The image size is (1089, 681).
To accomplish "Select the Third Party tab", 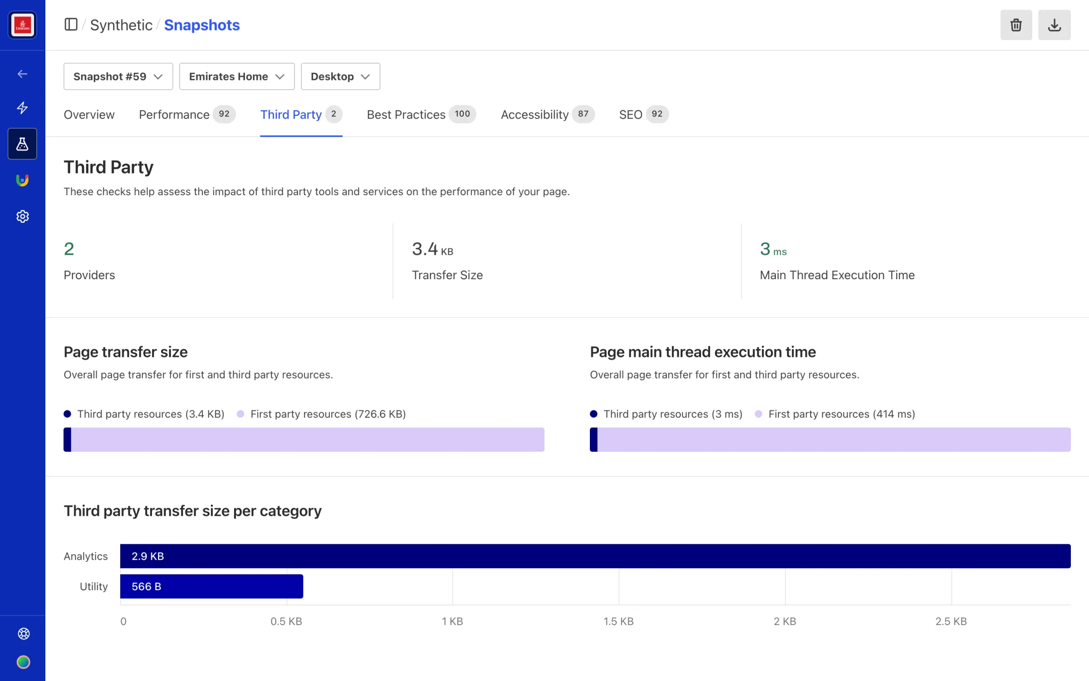I will click(301, 114).
